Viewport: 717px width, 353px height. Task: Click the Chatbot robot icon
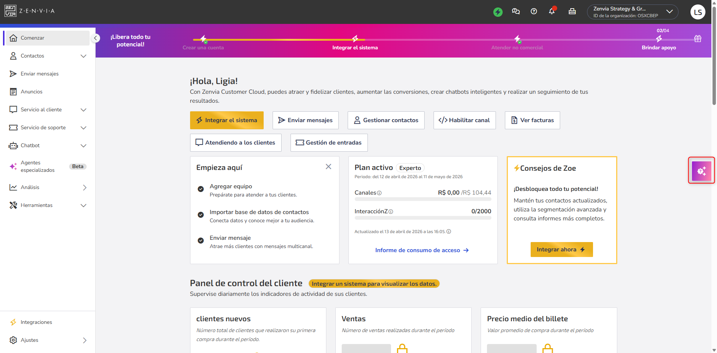(x=13, y=146)
